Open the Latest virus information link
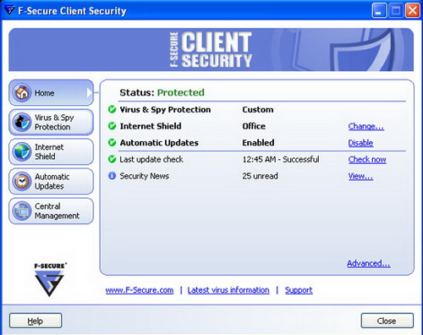This screenshot has width=423, height=335. 228,290
